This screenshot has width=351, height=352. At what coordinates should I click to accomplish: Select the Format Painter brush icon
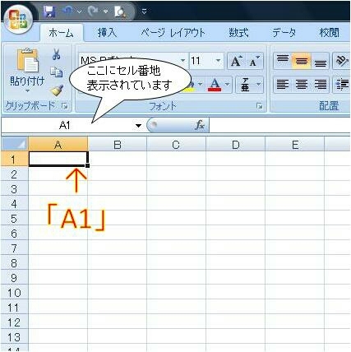[57, 90]
